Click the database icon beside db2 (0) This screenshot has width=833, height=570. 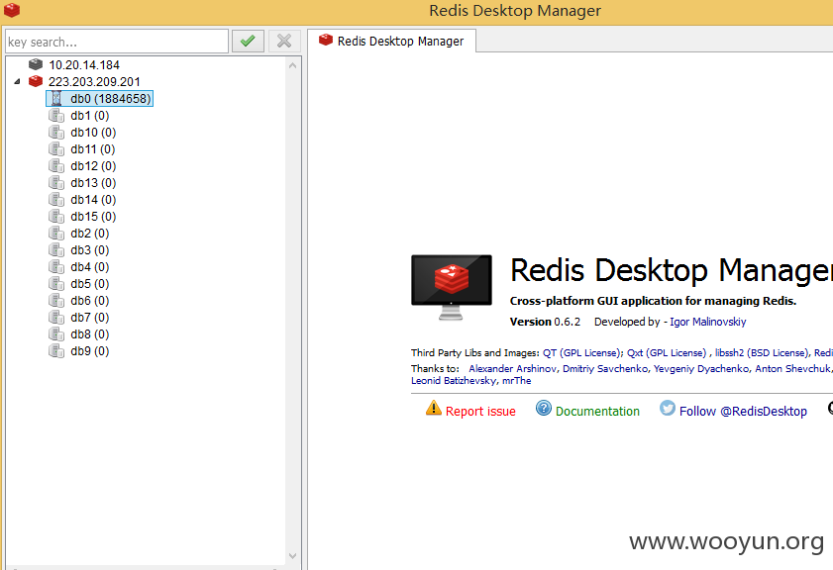56,233
